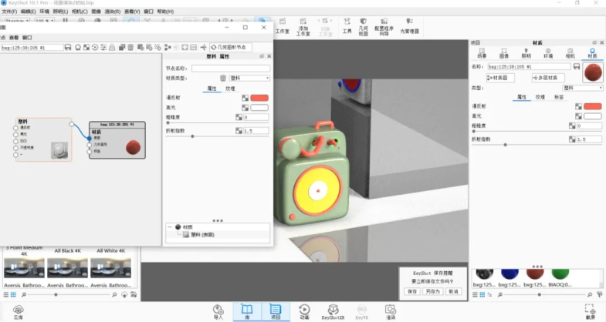Click the 几何视图 (Geometry View) toolbar icon
606x322 pixels.
(x=363, y=27)
